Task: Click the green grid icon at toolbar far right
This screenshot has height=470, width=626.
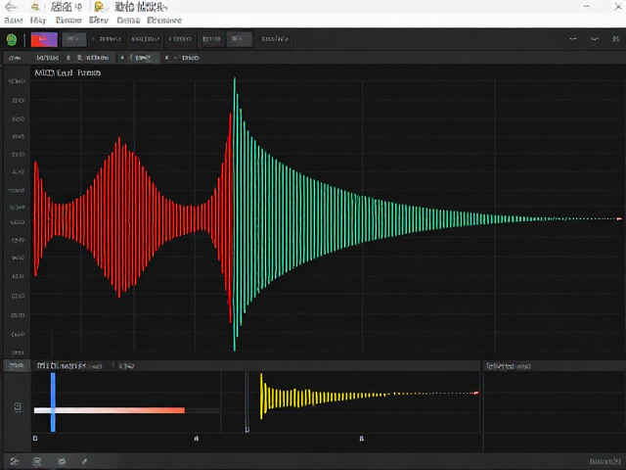Action: tap(615, 38)
